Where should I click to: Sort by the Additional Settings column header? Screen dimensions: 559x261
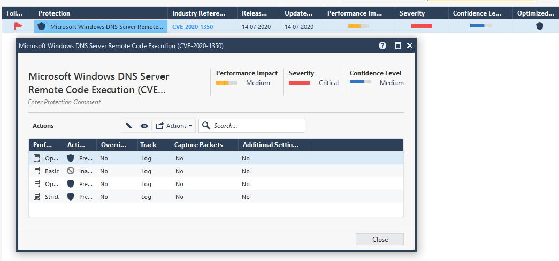pyautogui.click(x=273, y=145)
